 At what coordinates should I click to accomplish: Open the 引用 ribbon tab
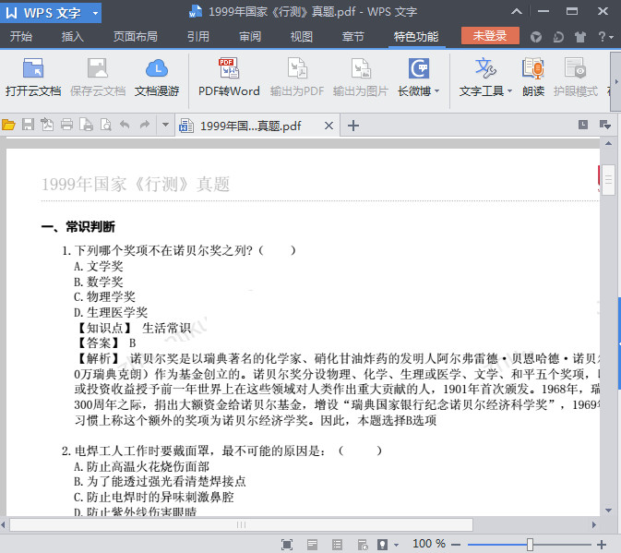(x=198, y=37)
